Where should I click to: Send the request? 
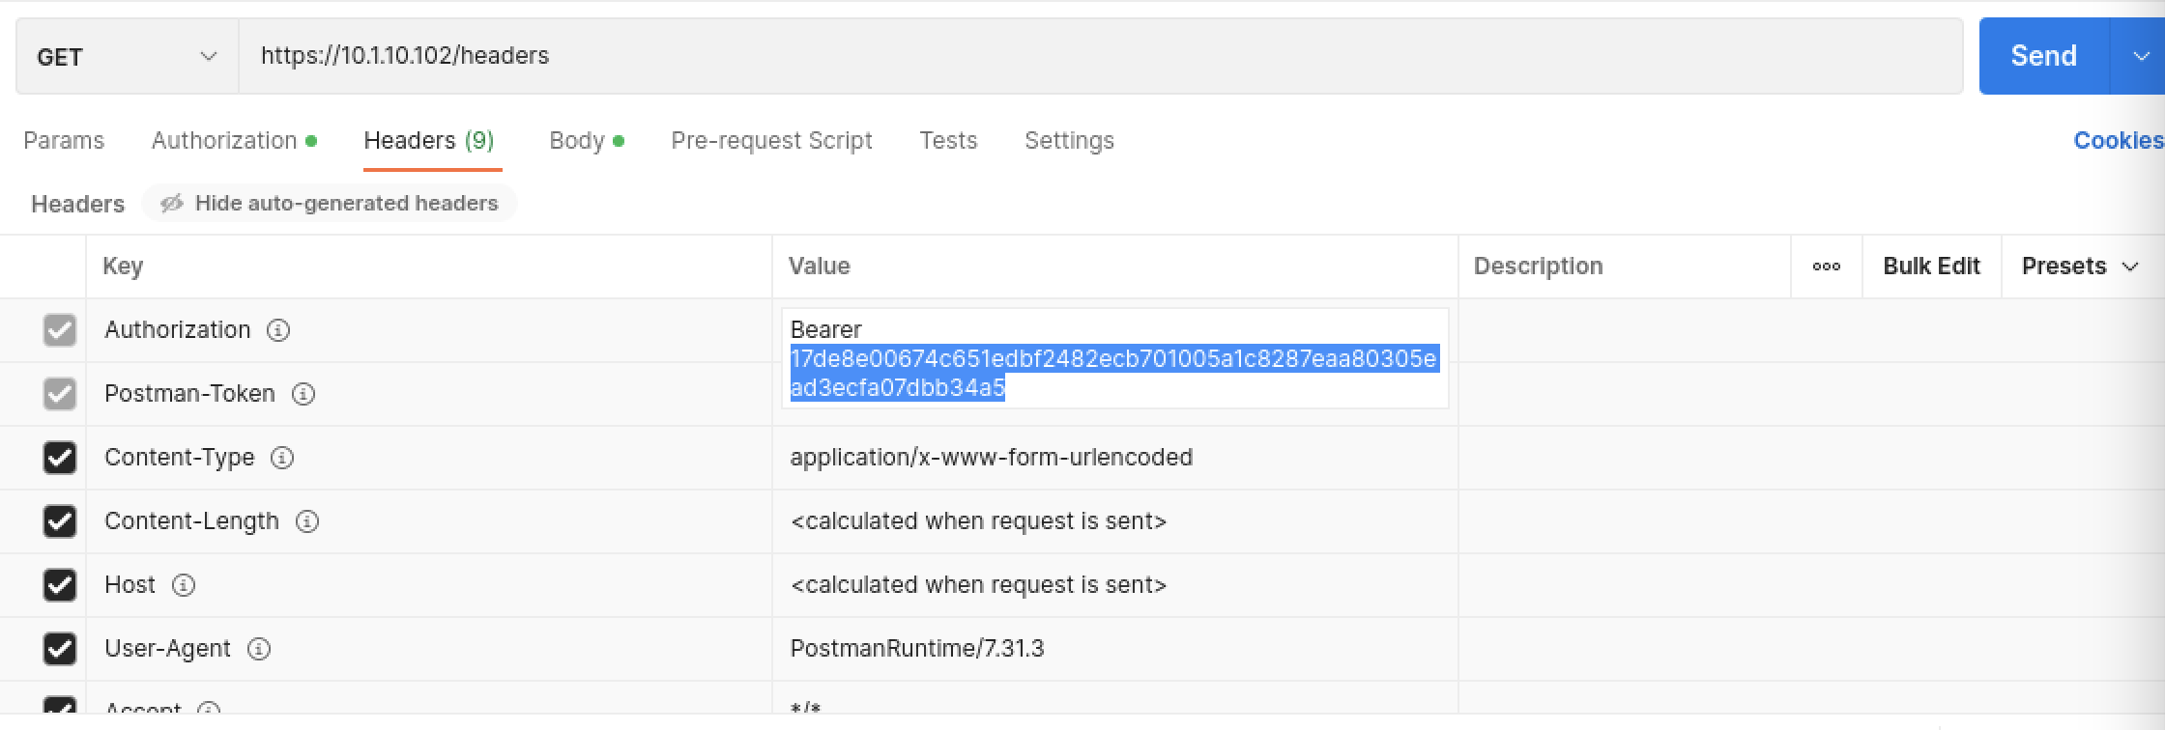pyautogui.click(x=2043, y=56)
